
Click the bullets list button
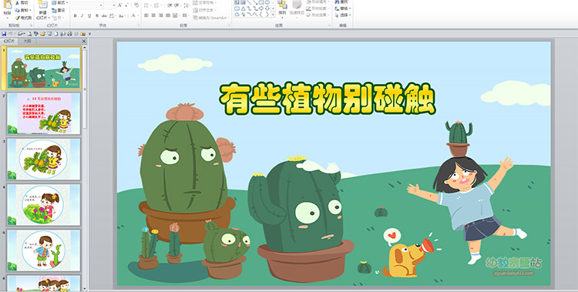147,5
